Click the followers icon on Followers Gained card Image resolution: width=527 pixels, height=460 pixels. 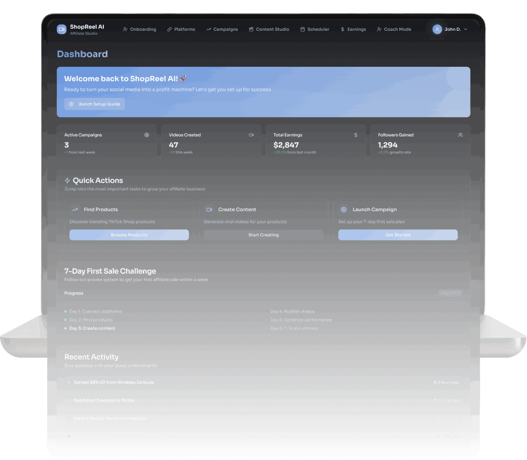(x=460, y=135)
